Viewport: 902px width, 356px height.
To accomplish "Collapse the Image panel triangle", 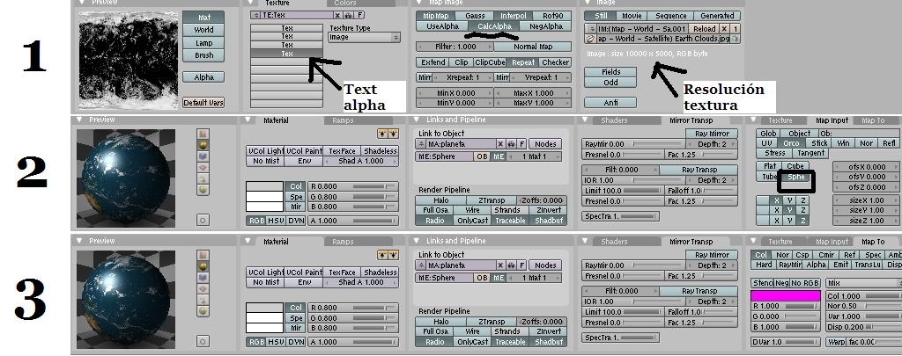I will pos(586,3).
